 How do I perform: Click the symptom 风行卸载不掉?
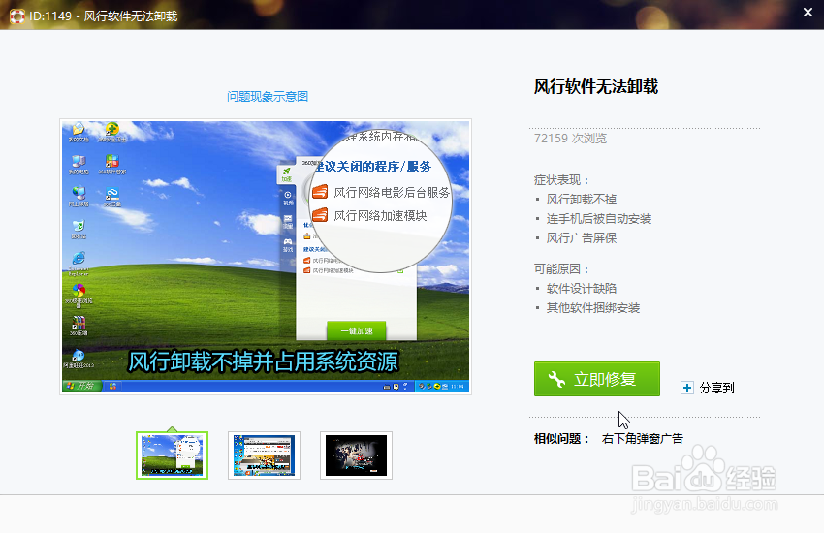point(582,200)
